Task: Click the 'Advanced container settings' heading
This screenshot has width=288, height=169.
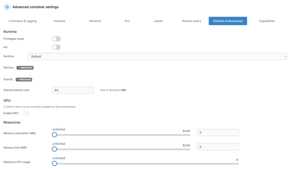Action: pos(36,7)
